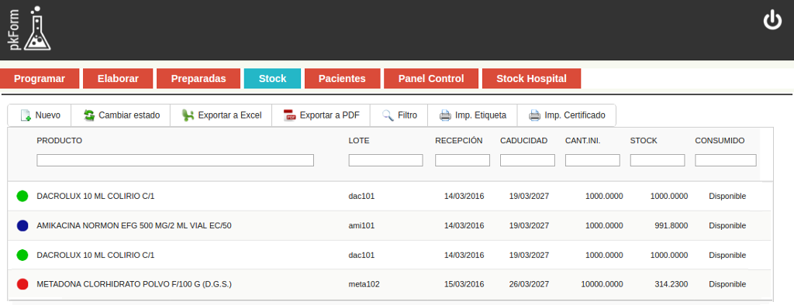This screenshot has height=305, width=794.
Task: Click lot ami101
Action: pyautogui.click(x=361, y=225)
